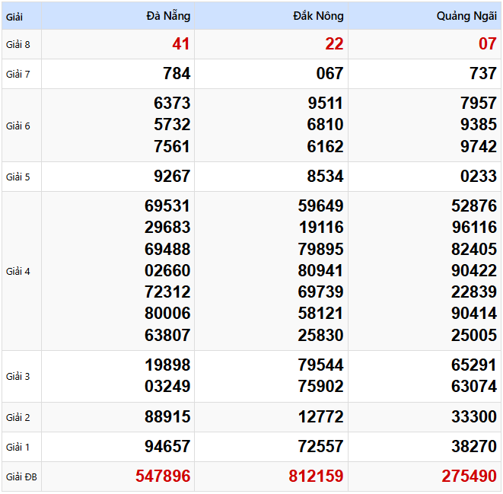Click the Giải 4 row label

pyautogui.click(x=18, y=272)
